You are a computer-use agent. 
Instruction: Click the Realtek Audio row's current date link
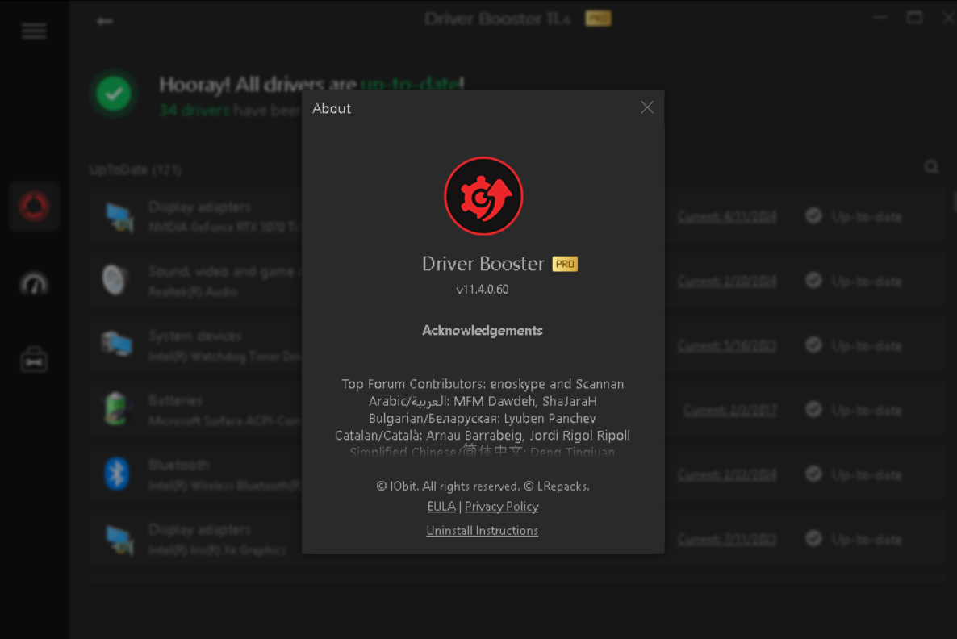tap(727, 282)
